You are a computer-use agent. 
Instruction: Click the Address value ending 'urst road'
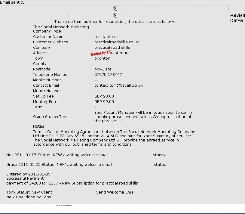[x=111, y=53]
